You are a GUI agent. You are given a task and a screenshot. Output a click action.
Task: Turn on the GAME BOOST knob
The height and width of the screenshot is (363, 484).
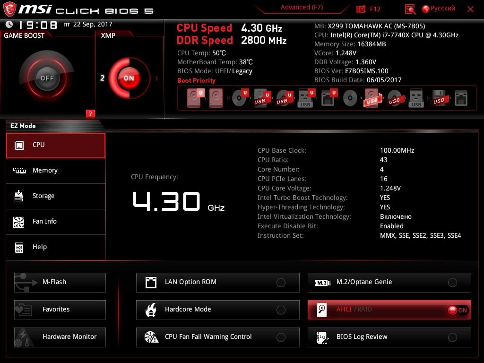(47, 78)
